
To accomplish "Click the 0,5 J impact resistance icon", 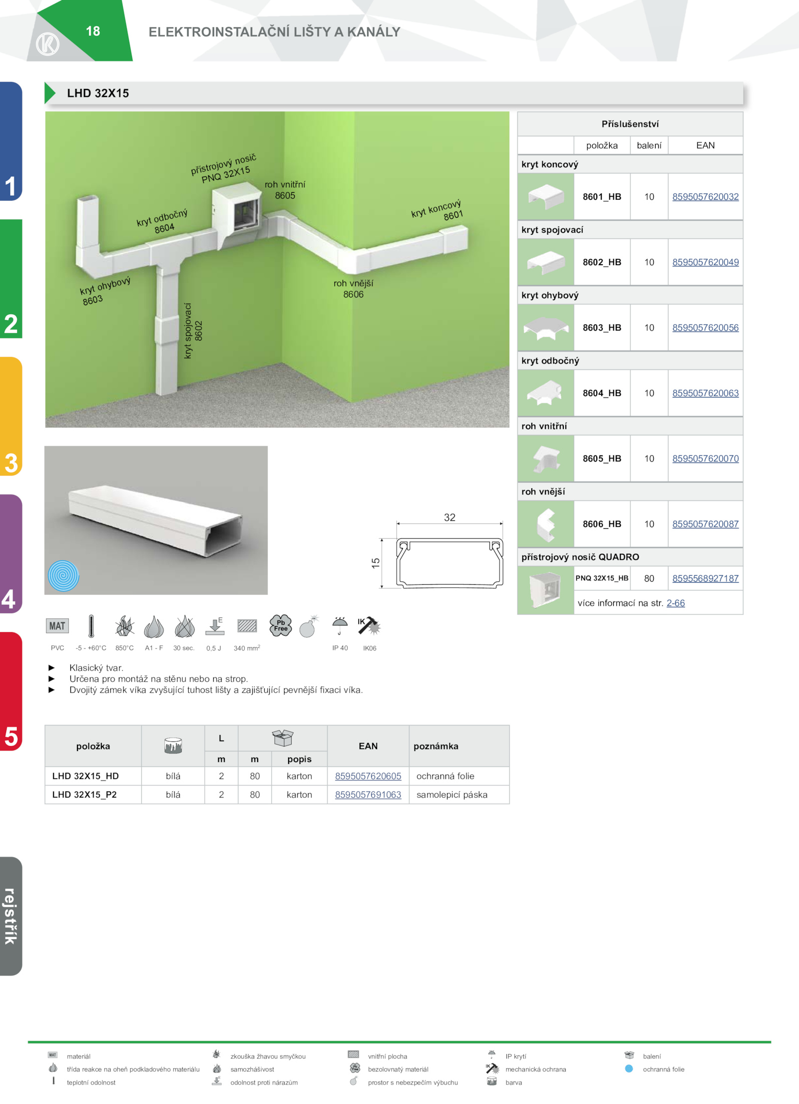I will tap(215, 626).
